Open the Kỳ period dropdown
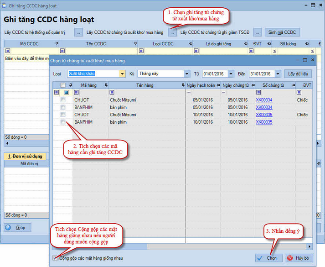325x267 pixels. pos(187,73)
